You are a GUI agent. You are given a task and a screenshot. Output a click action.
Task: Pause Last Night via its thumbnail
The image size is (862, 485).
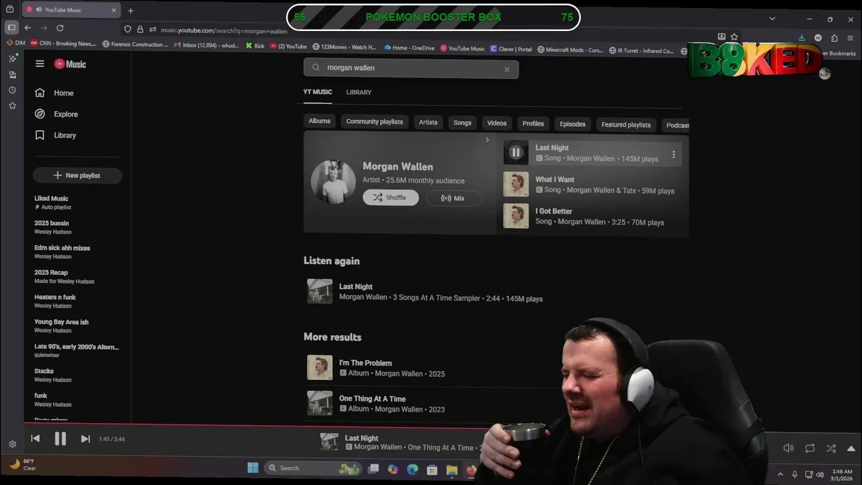pyautogui.click(x=516, y=153)
